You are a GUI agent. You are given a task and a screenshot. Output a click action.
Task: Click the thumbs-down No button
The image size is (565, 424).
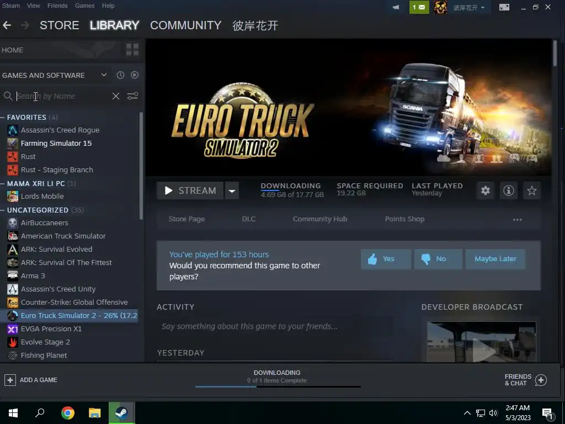tap(438, 259)
